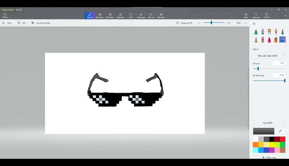Click the canvas vertical scrollbar
This screenshot has width=289, height=166.
pos(248,98)
